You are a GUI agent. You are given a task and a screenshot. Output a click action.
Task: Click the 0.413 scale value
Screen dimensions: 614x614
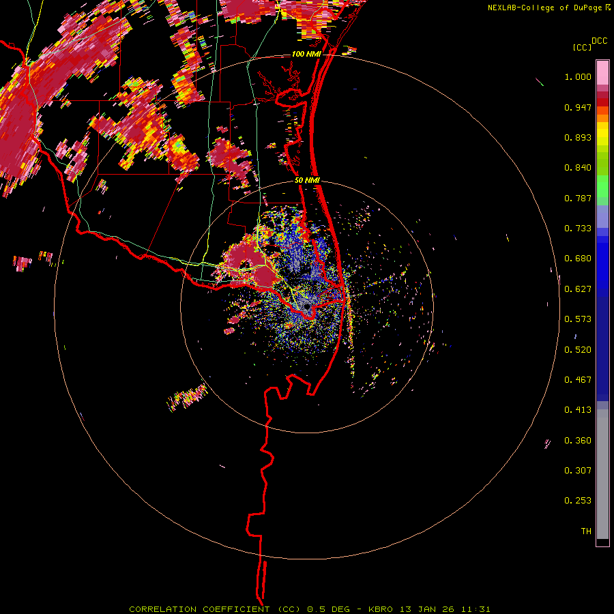578,410
